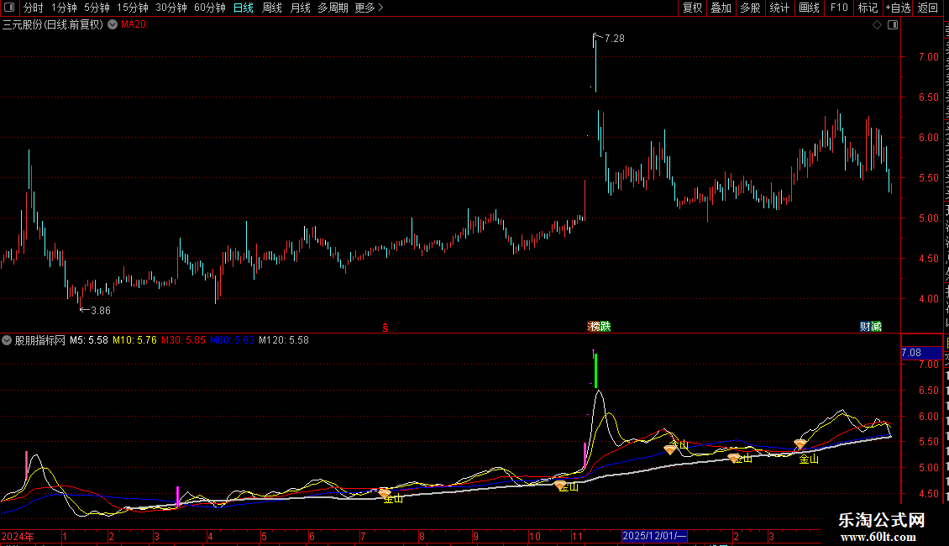Open the 多股 multi-stock view
949x546 pixels.
(x=751, y=8)
